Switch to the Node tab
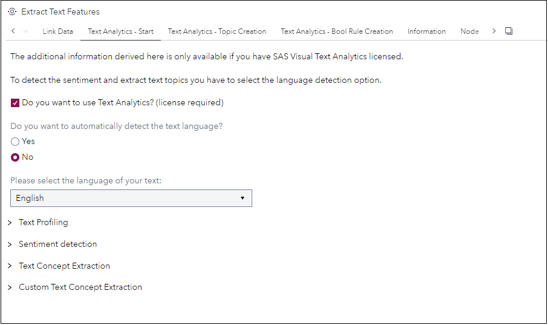 pyautogui.click(x=469, y=31)
